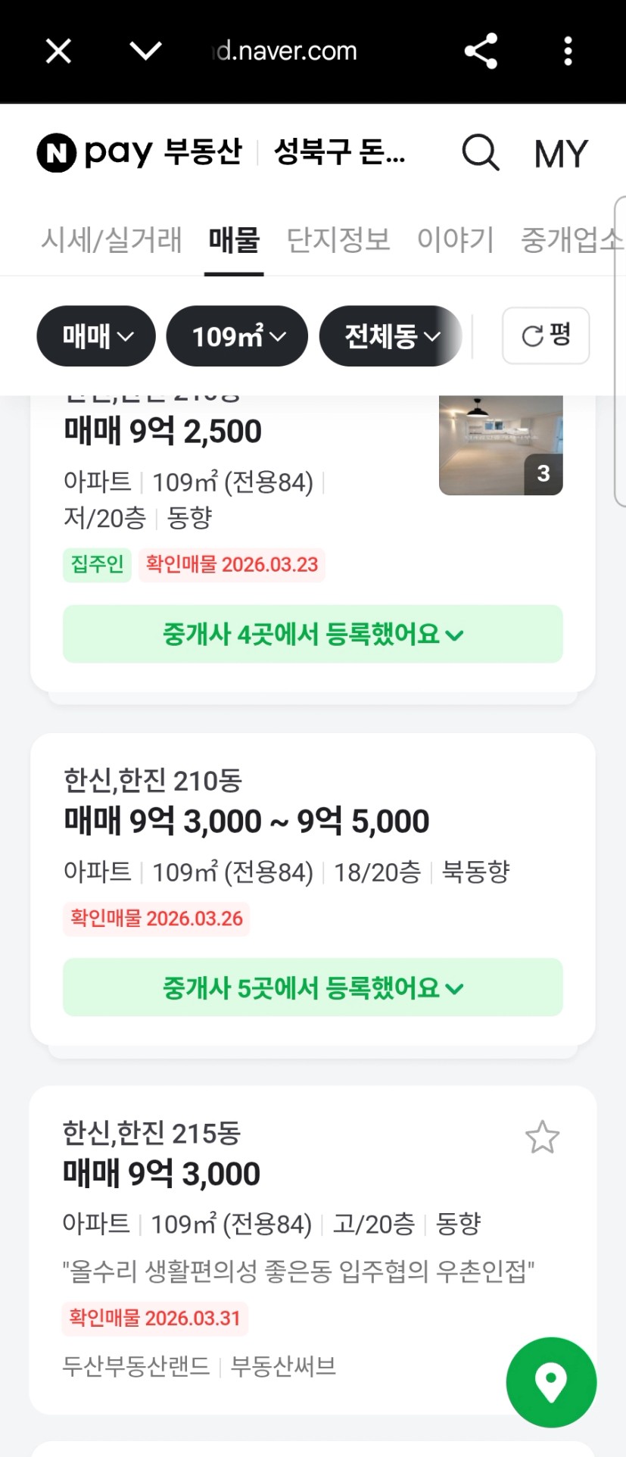The height and width of the screenshot is (1457, 626).
Task: Open the listing photo thumbnail
Action: point(500,445)
